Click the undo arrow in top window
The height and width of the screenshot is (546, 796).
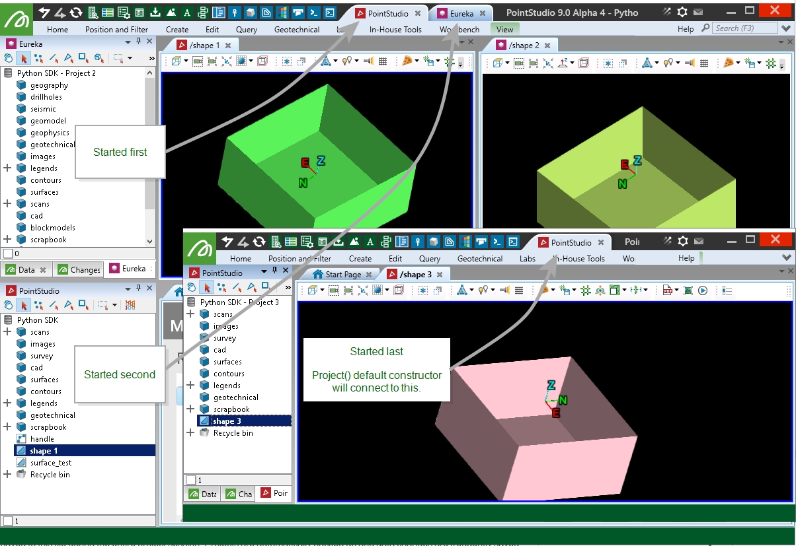click(x=45, y=12)
